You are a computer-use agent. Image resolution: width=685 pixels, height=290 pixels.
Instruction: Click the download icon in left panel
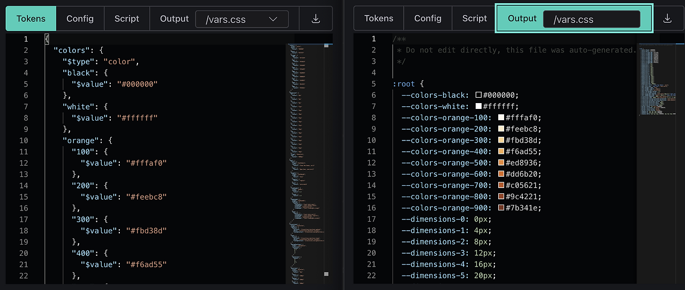coord(316,19)
